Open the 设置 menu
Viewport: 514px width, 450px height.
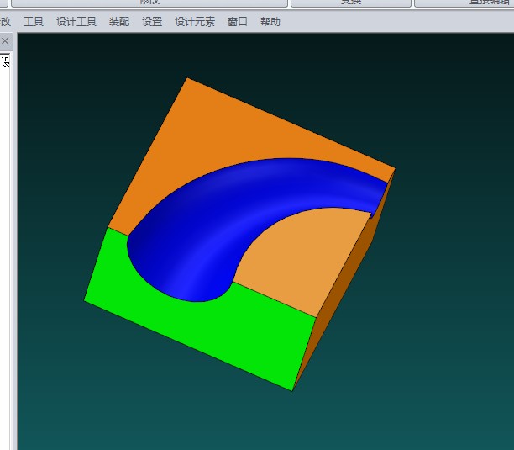tap(152, 22)
